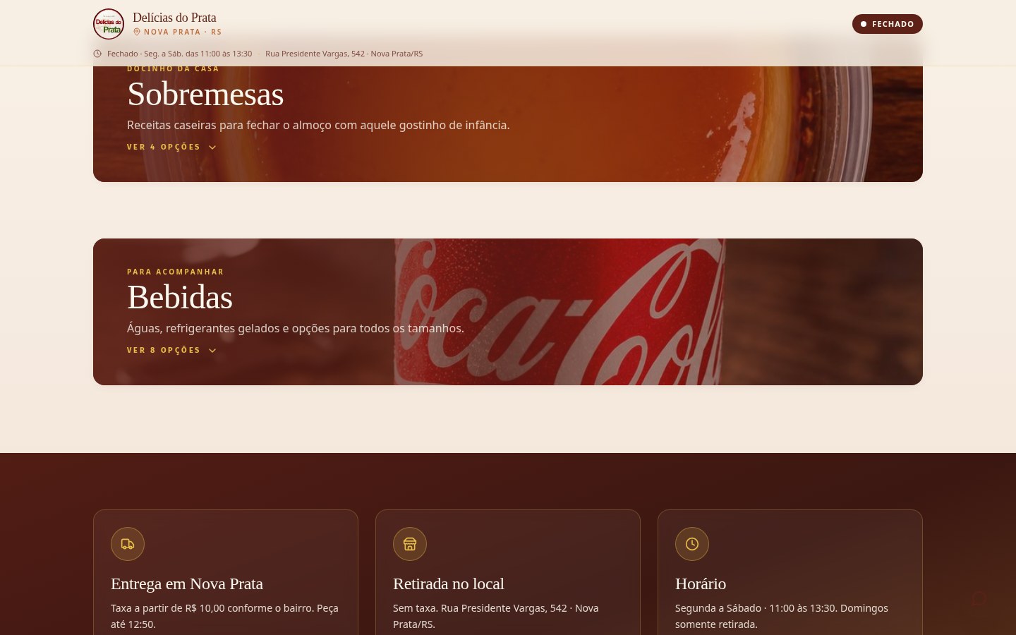Click the Sobremesas category heading

(205, 95)
